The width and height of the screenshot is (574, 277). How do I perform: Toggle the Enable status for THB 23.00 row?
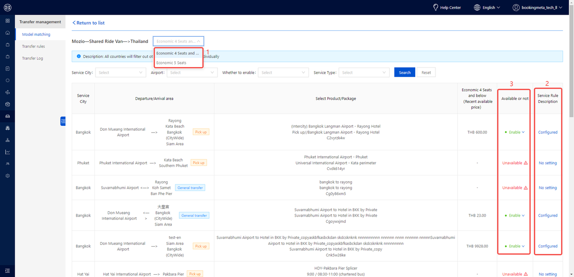514,216
